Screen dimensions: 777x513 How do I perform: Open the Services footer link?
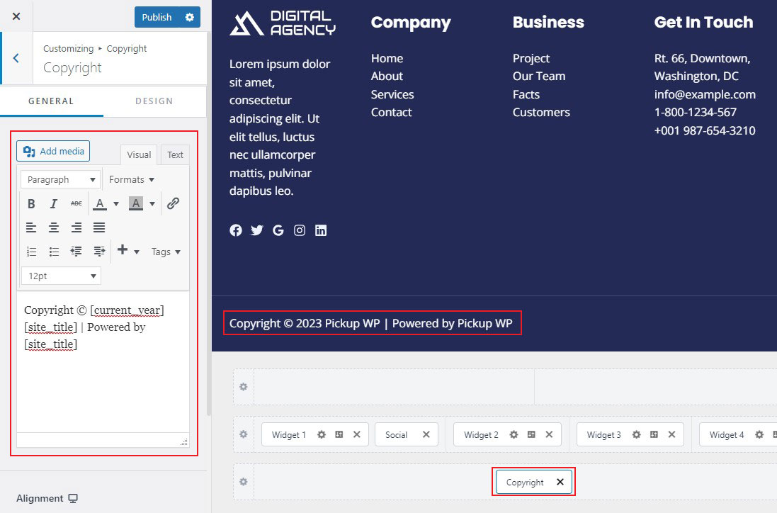392,95
